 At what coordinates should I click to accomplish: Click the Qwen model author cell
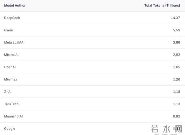point(8,30)
